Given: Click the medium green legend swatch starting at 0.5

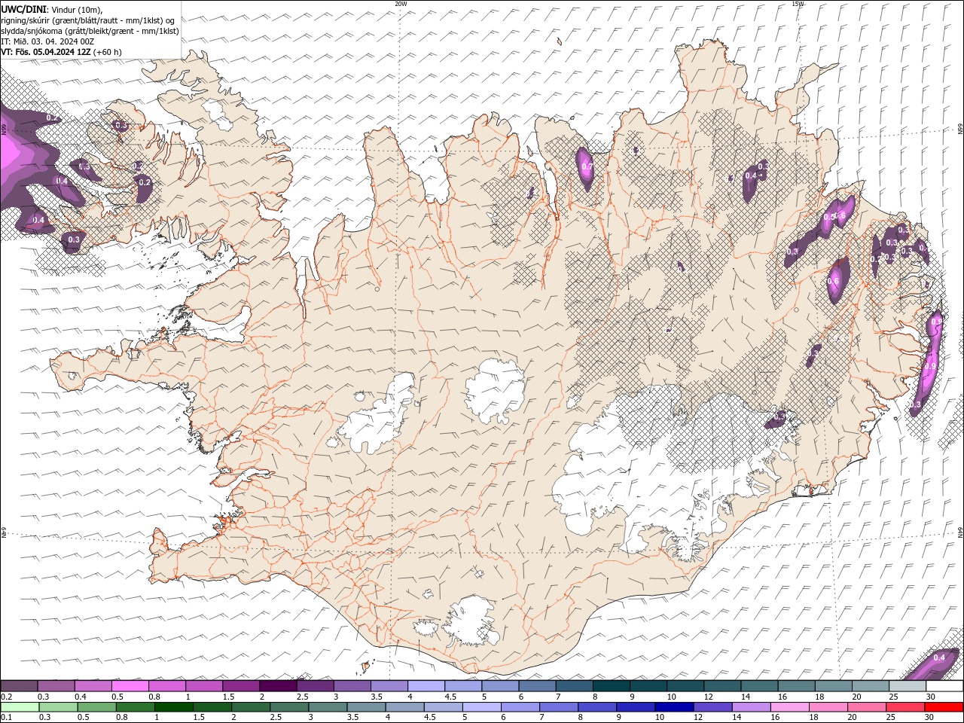Looking at the screenshot, I should (x=96, y=706).
